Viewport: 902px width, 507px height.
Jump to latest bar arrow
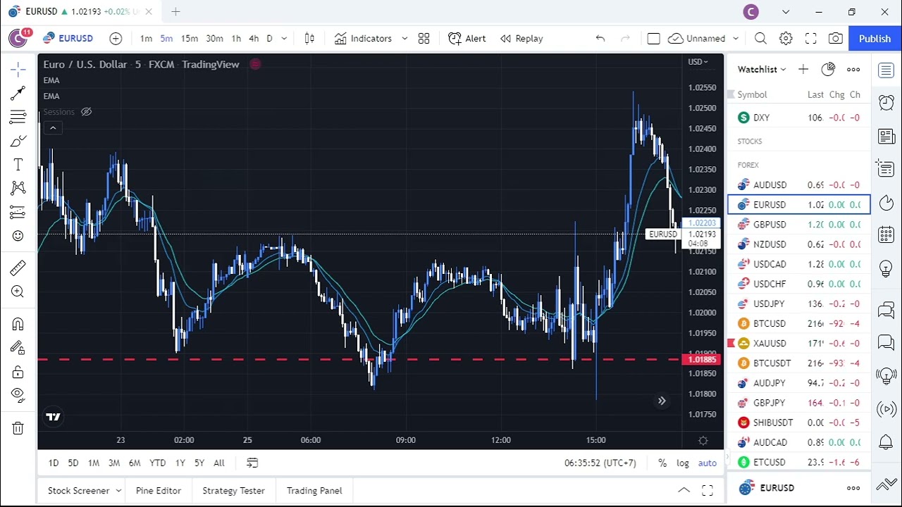[662, 401]
